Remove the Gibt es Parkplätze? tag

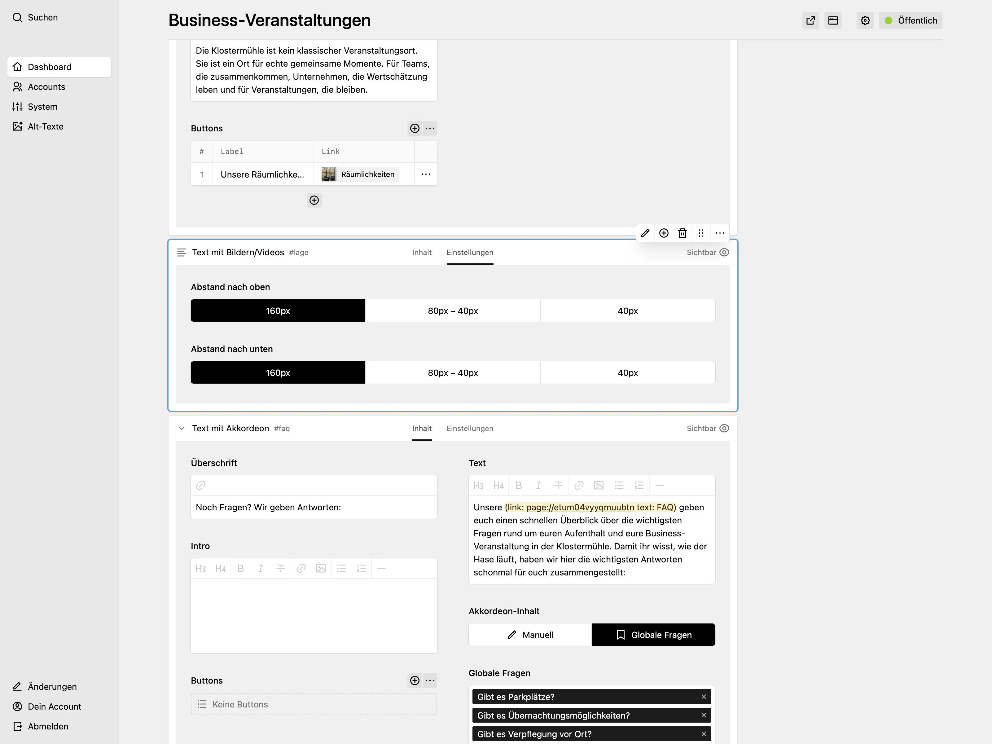704,697
